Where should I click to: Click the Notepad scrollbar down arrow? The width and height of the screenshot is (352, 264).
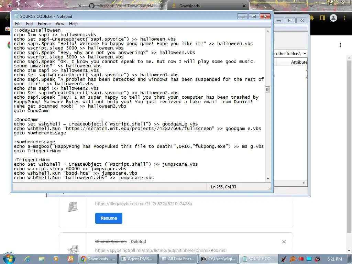click(267, 179)
